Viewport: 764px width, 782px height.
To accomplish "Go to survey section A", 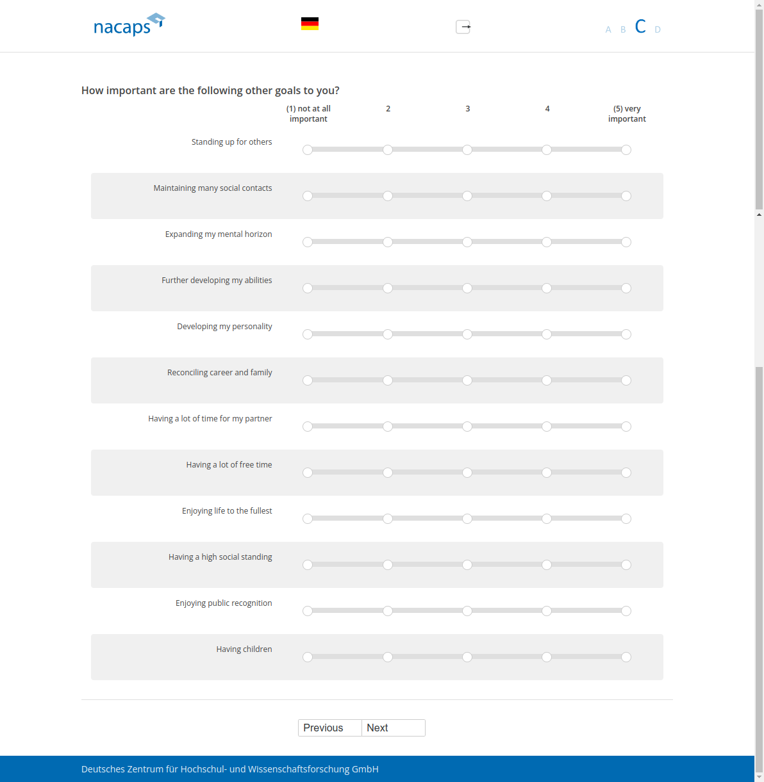I will tap(608, 29).
